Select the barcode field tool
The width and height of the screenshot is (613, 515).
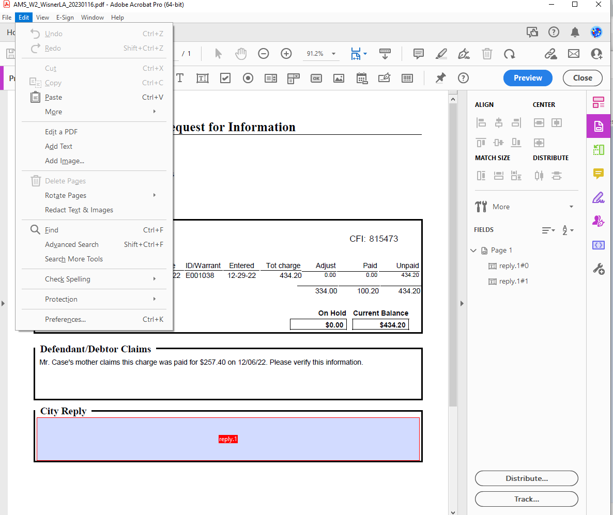click(x=407, y=78)
